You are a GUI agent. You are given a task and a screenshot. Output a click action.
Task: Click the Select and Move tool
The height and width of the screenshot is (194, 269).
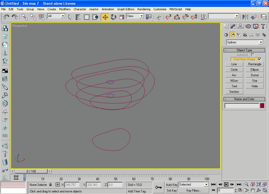105,17
